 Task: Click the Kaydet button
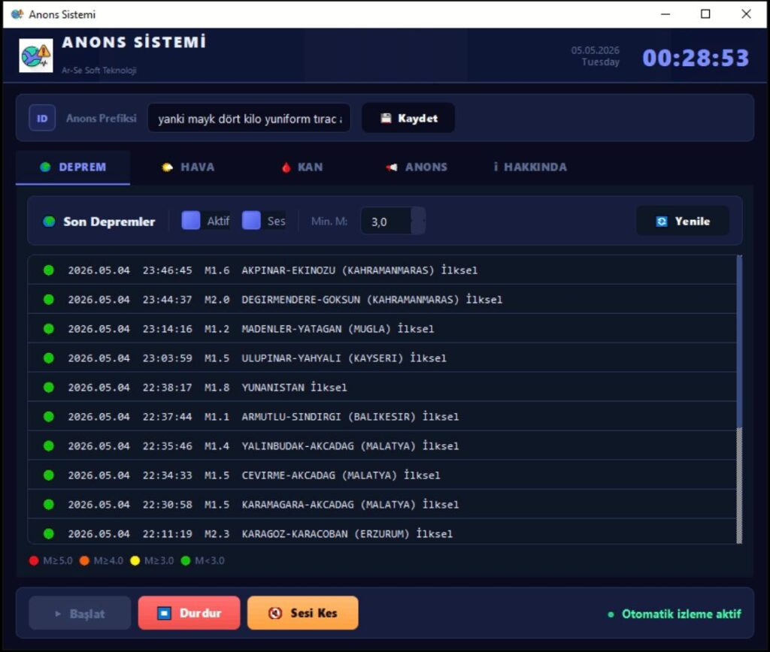click(408, 118)
